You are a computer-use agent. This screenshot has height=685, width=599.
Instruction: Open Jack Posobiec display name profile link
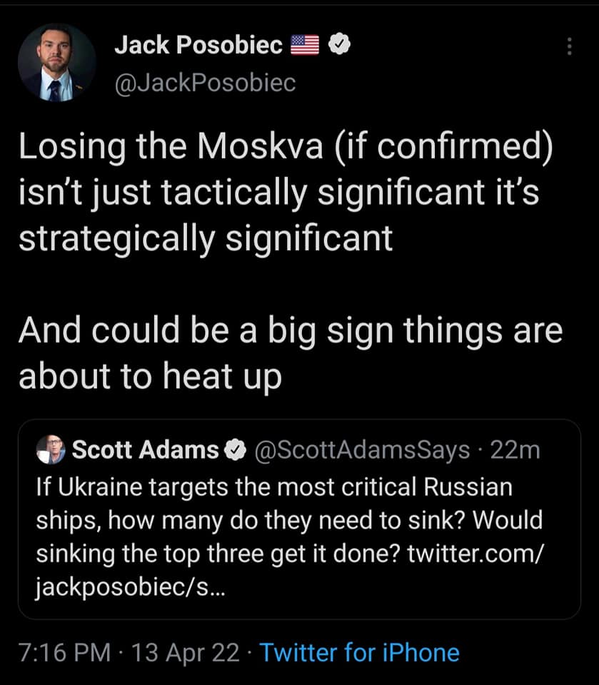(x=198, y=46)
